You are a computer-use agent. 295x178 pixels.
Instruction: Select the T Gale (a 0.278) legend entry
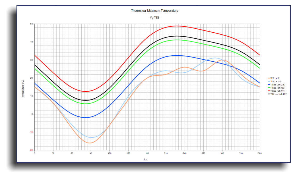point(278,84)
